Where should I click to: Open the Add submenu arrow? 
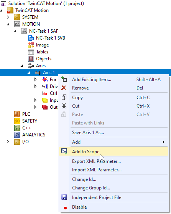coord(164,142)
